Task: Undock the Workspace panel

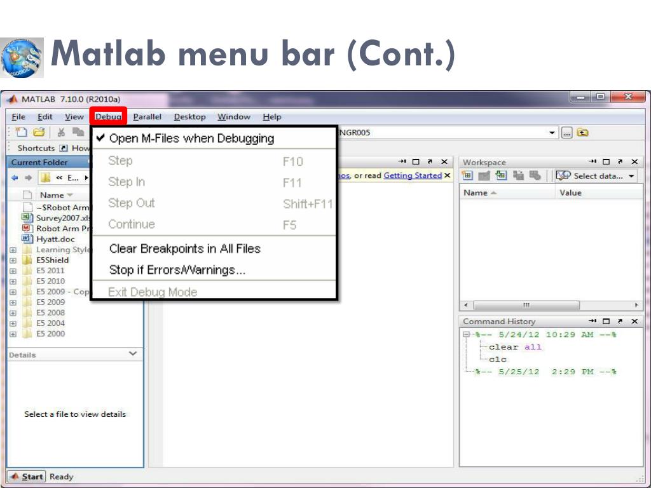Action: (x=620, y=161)
